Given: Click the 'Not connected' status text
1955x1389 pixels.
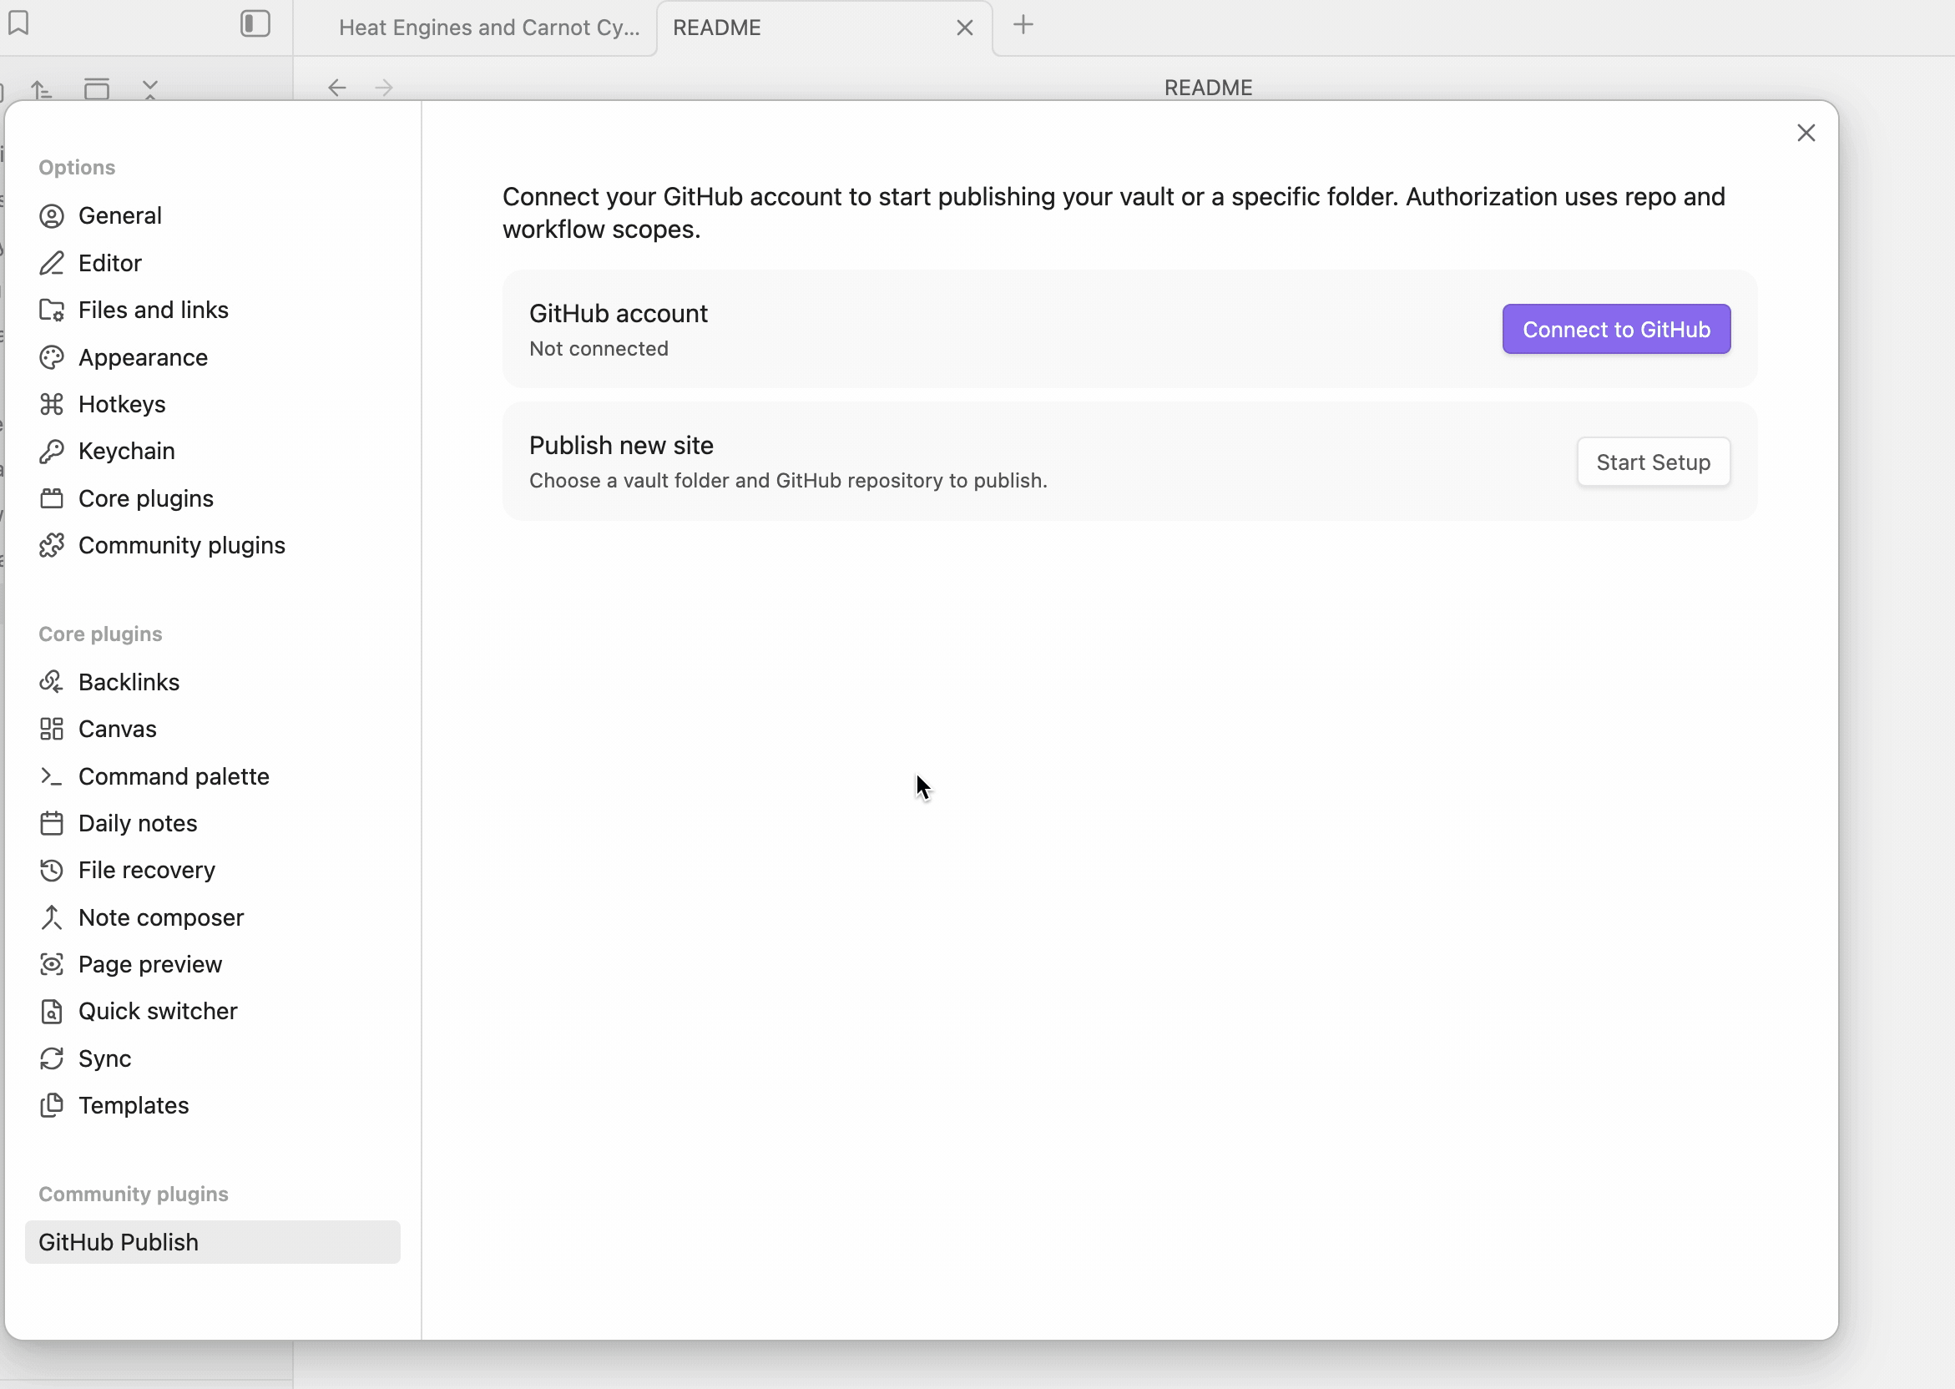Looking at the screenshot, I should click(x=599, y=349).
